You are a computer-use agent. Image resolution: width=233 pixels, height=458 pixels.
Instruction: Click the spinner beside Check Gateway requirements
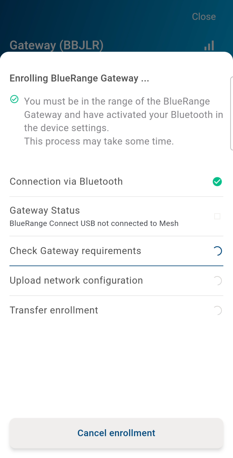pyautogui.click(x=217, y=251)
